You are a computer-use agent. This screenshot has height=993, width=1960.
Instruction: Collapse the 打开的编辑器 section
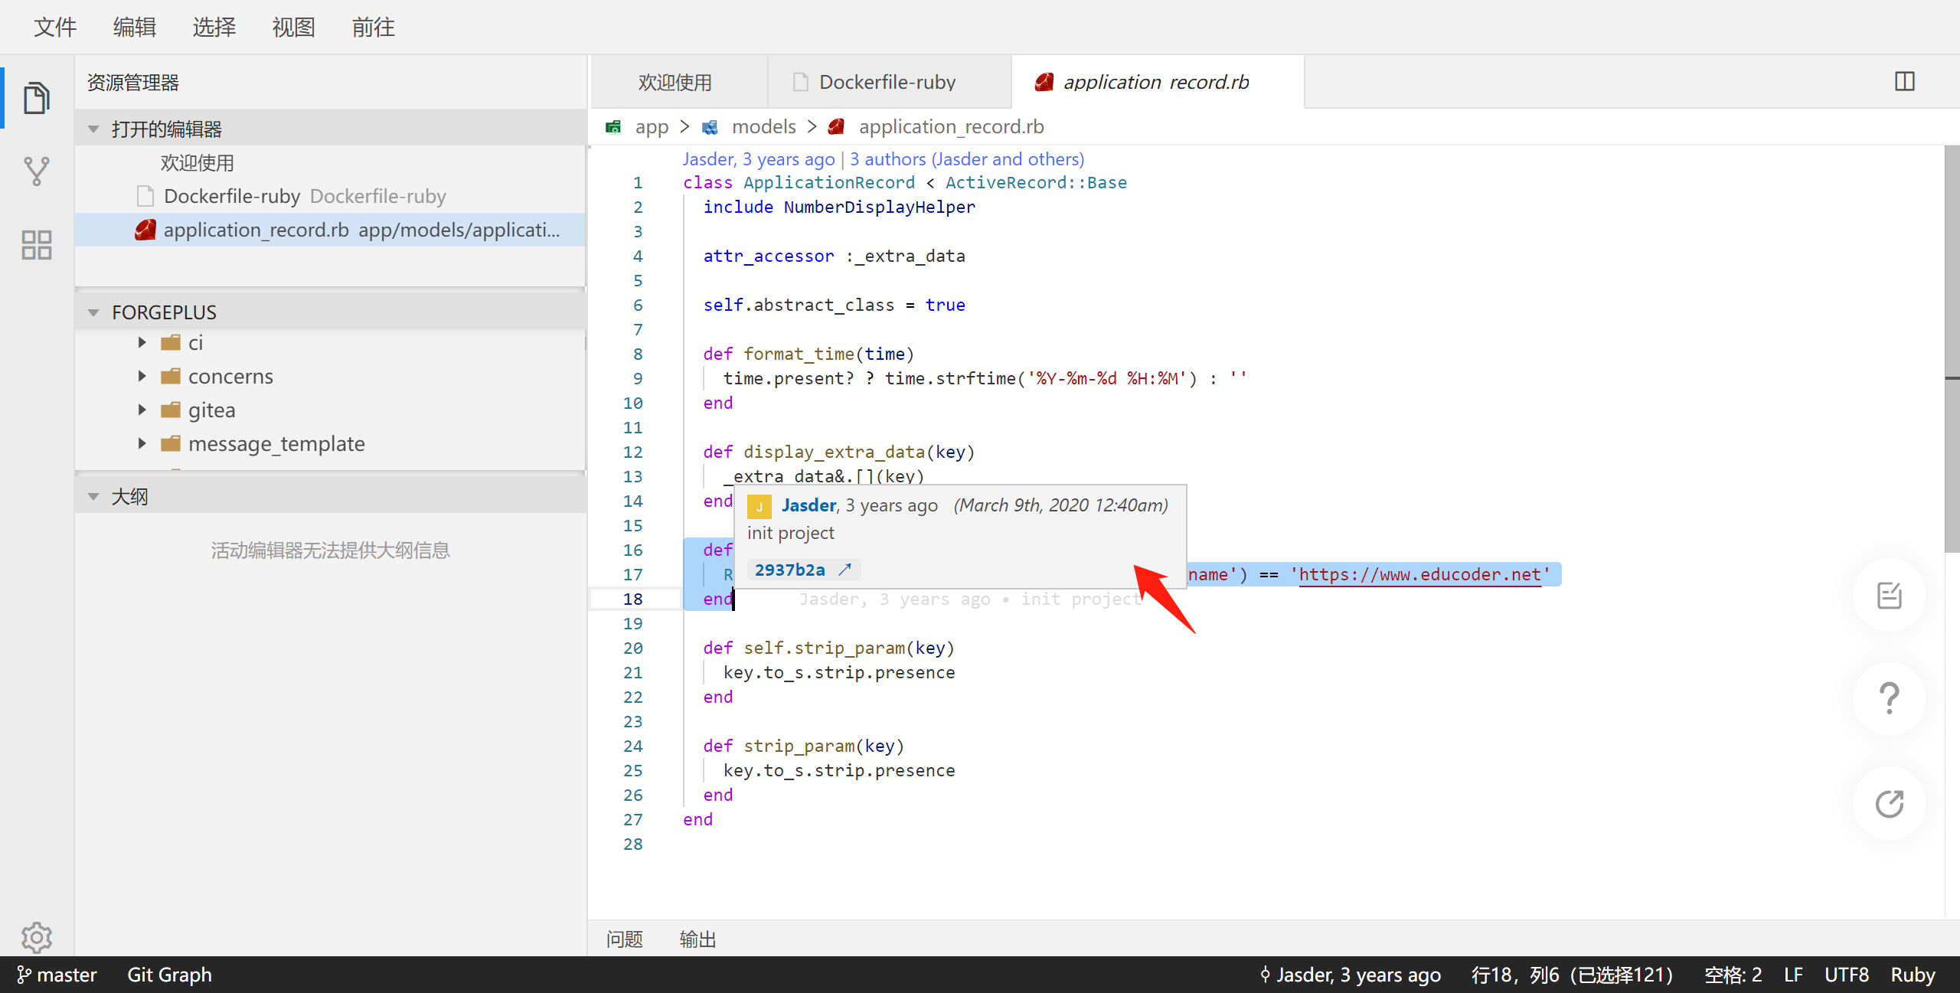(93, 129)
